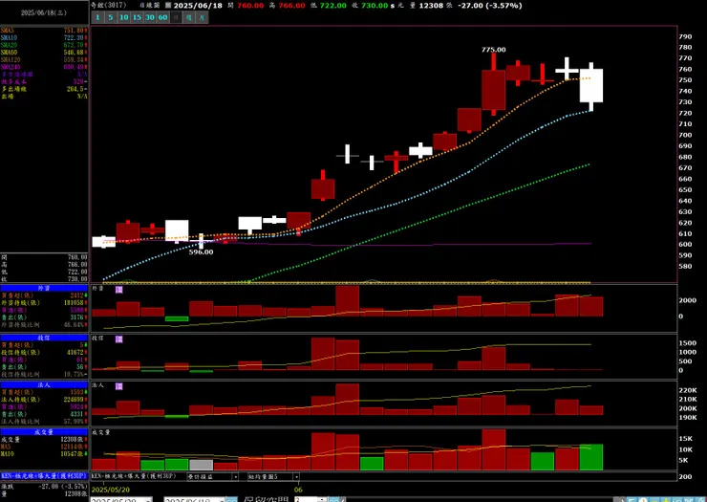This screenshot has width=707, height=502.
Task: Select the blue 投信 panel header
Action: (44, 338)
